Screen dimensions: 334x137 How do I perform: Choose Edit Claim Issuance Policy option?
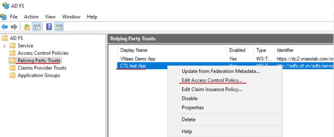212,89
